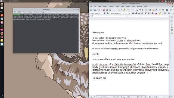The height and width of the screenshot is (98, 174).
Task: Open the Help menu in terminal window
Action: pyautogui.click(x=43, y=12)
